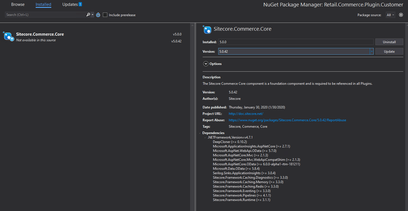Switch to the Installed tab

tap(43, 4)
